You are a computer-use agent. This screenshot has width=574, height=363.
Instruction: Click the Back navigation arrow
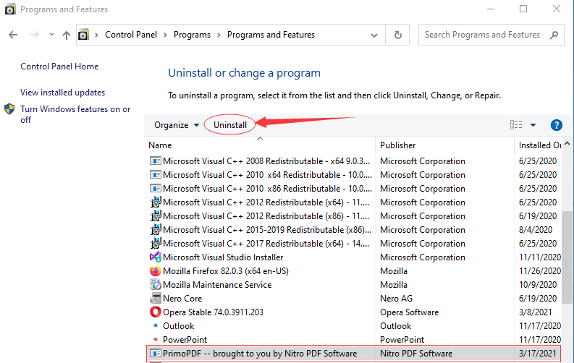(13, 35)
